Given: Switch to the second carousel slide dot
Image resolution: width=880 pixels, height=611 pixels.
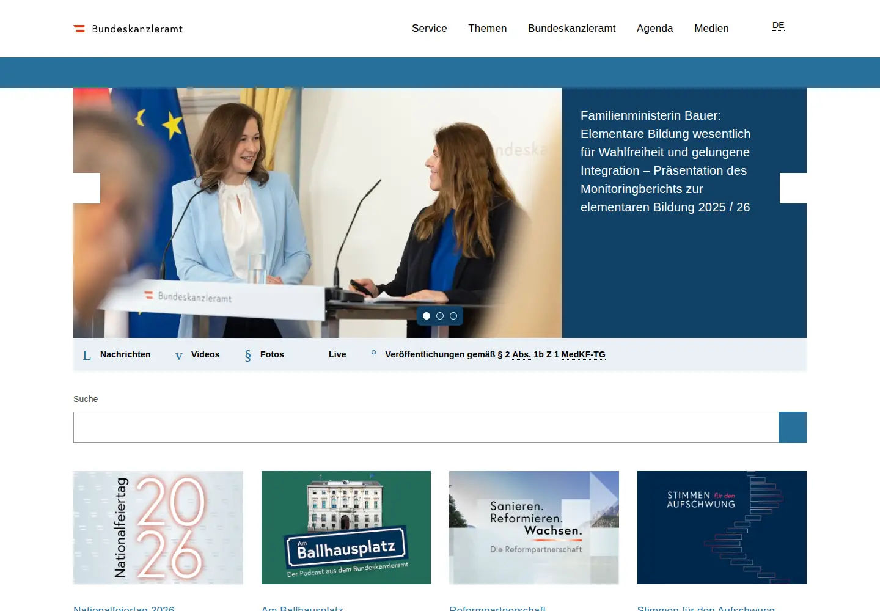Looking at the screenshot, I should click(x=440, y=316).
